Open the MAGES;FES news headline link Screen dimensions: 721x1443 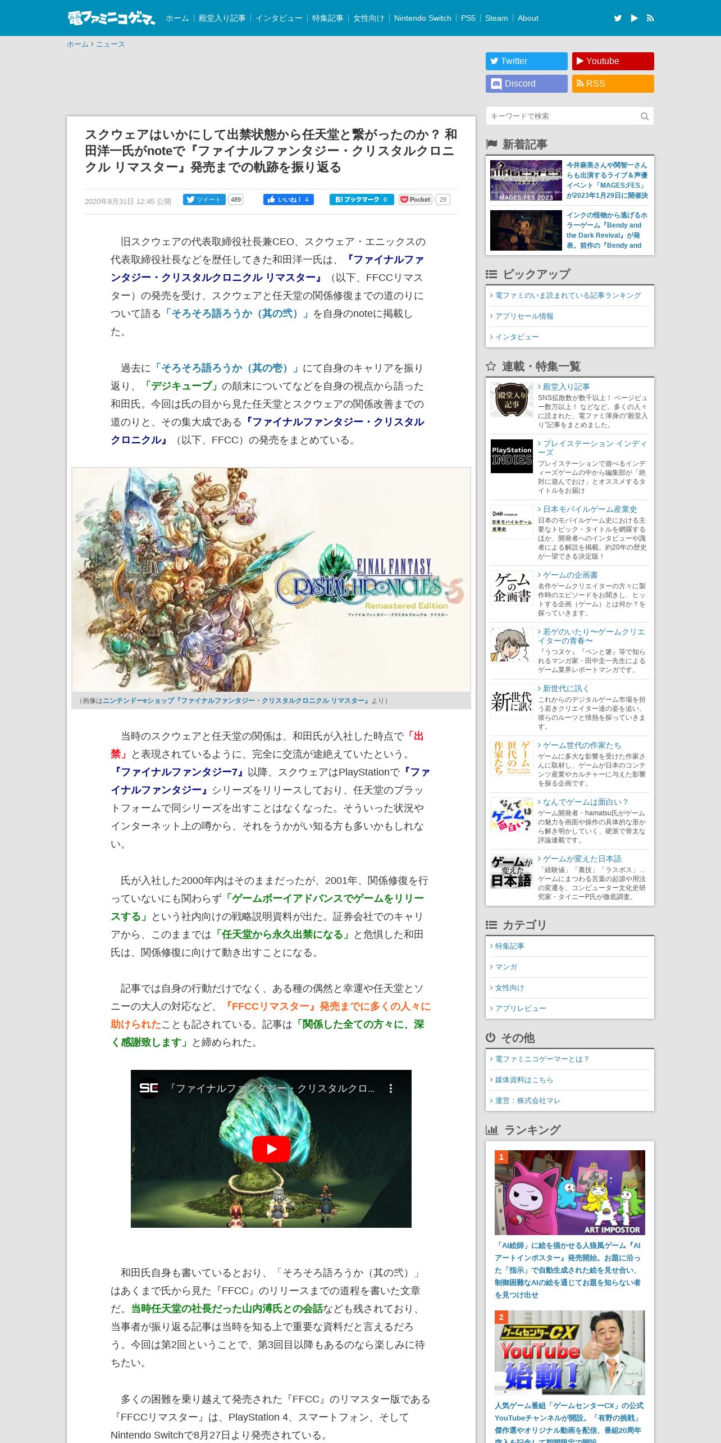click(x=607, y=180)
